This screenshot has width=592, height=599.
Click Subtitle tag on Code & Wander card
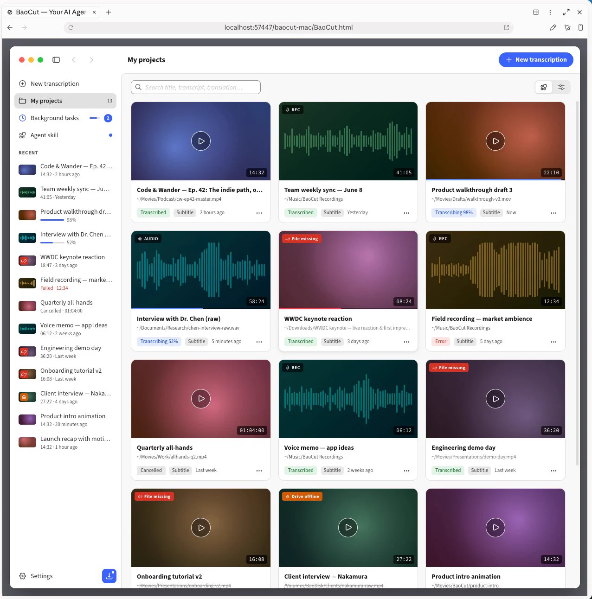click(185, 212)
